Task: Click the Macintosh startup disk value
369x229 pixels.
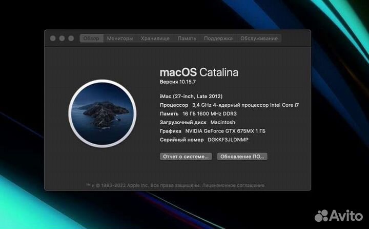Action: point(222,122)
